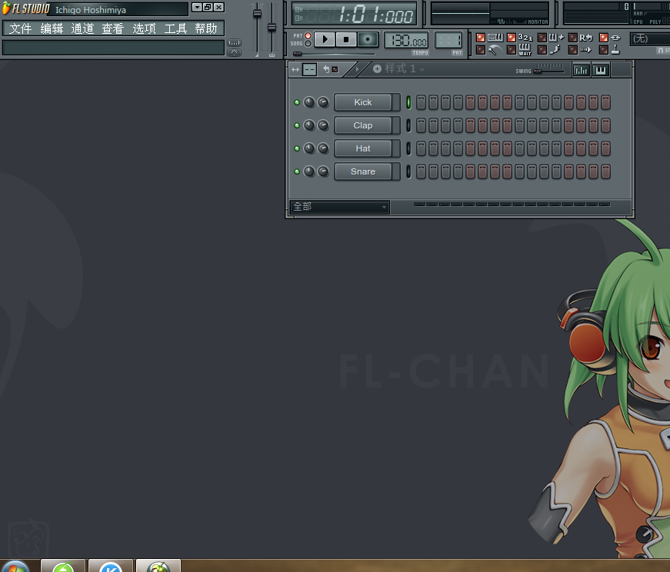Click the song position slider

point(334,54)
